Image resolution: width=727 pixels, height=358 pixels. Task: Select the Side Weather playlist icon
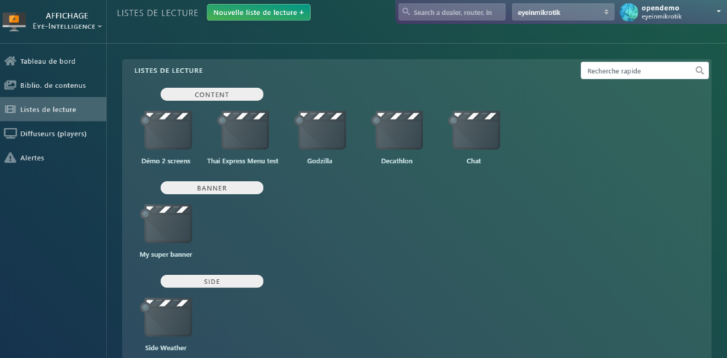(x=168, y=317)
